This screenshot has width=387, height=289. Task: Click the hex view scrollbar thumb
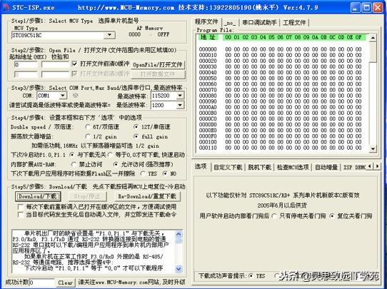click(x=373, y=52)
